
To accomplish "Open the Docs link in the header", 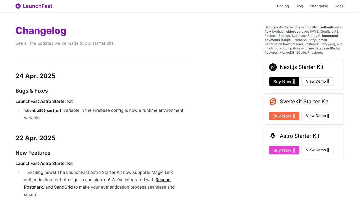I will pos(339,6).
